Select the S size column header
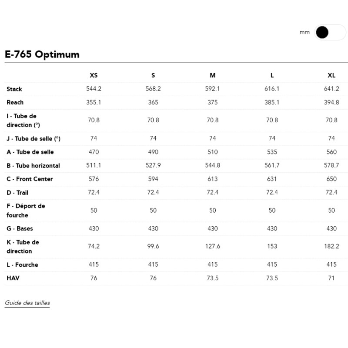 [x=153, y=75]
